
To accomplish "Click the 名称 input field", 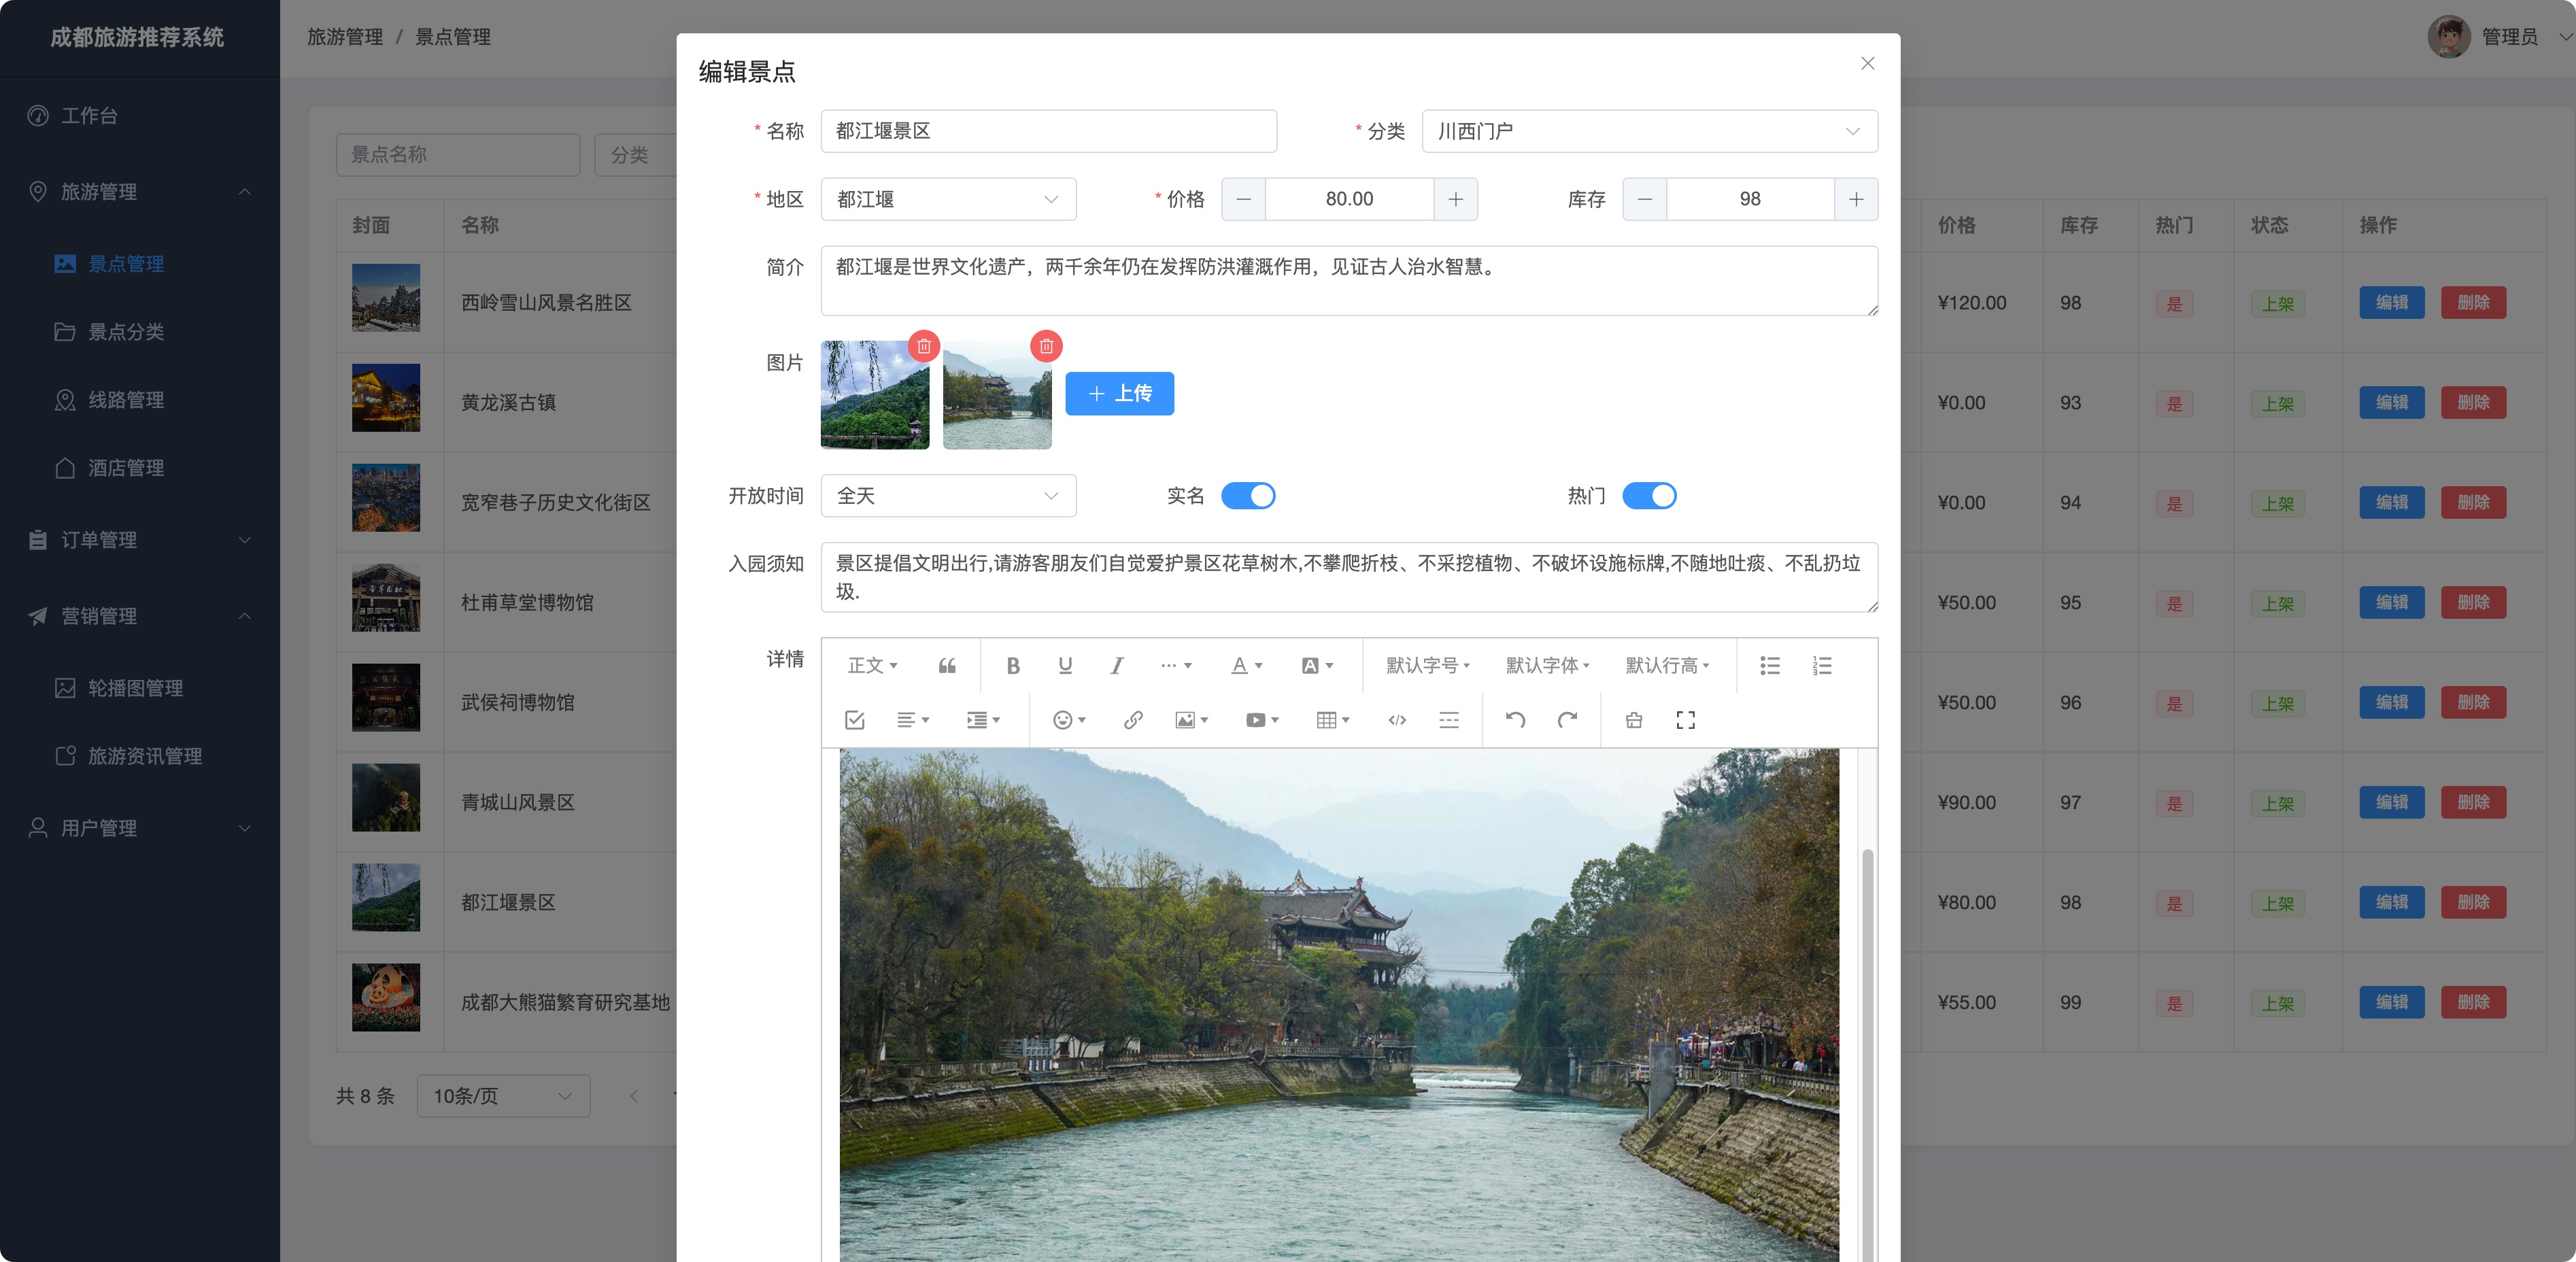I will pyautogui.click(x=1048, y=131).
